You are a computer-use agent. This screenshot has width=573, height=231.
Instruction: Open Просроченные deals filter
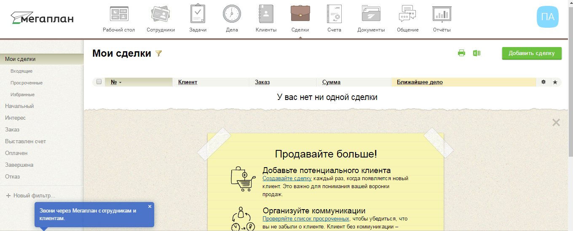click(27, 83)
